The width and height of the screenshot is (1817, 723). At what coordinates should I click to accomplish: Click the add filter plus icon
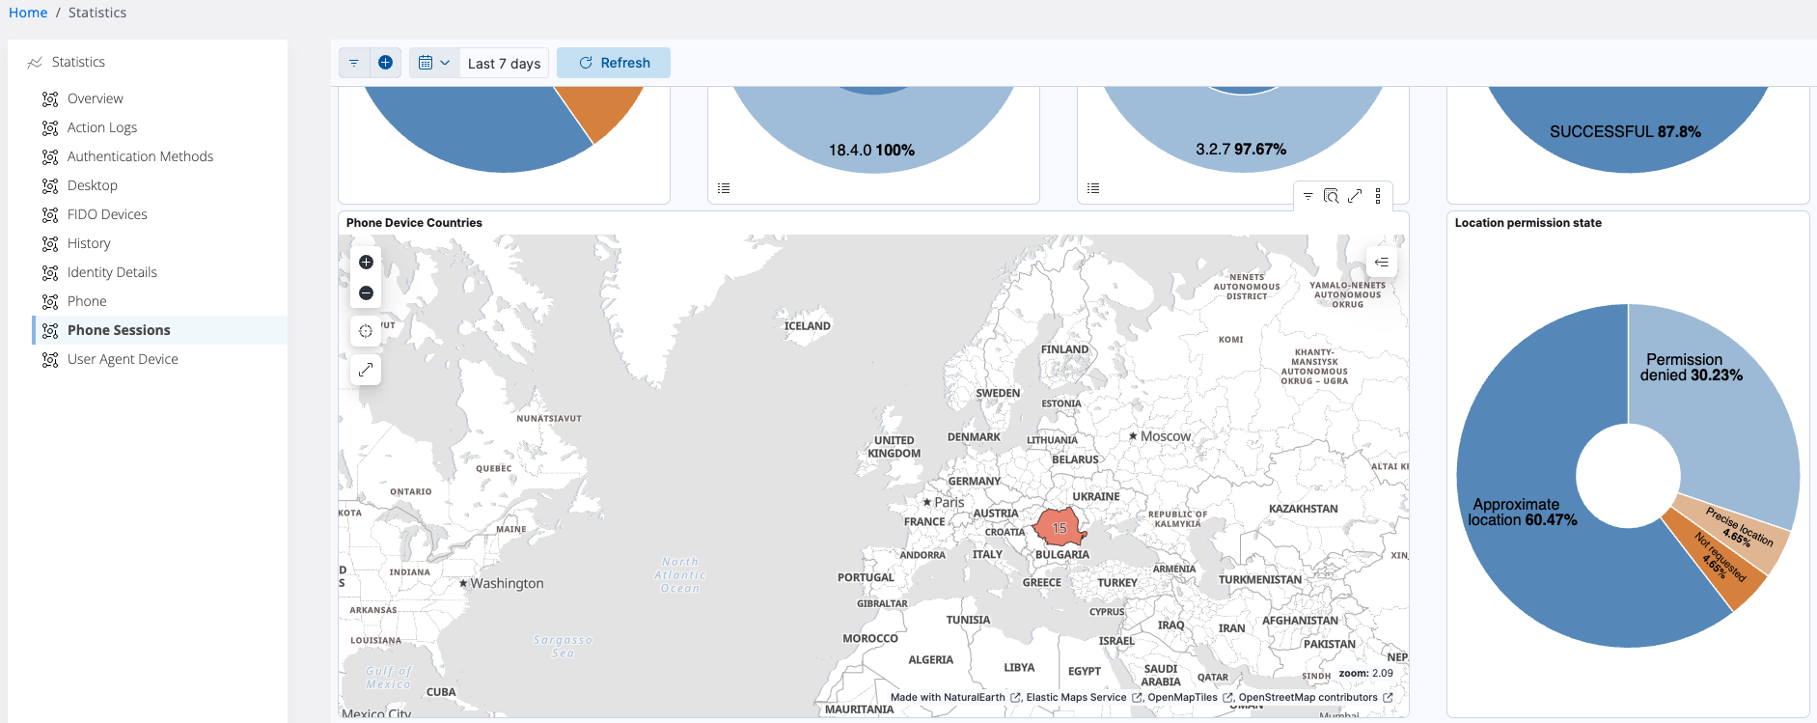[x=385, y=63]
